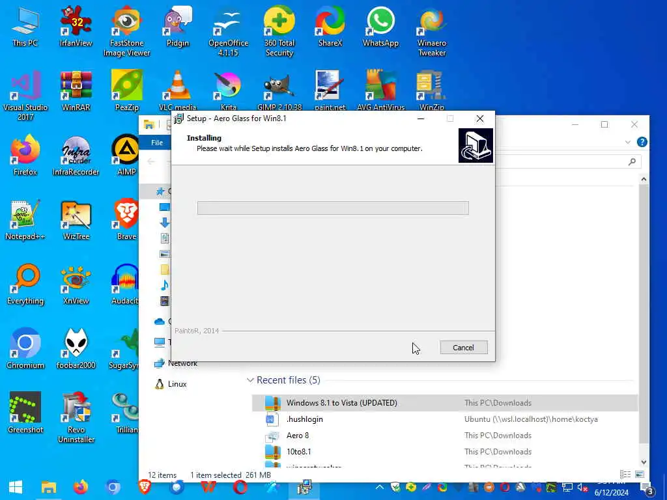The height and width of the screenshot is (500, 667).
Task: Select This PC desktop icon
Action: point(25,26)
